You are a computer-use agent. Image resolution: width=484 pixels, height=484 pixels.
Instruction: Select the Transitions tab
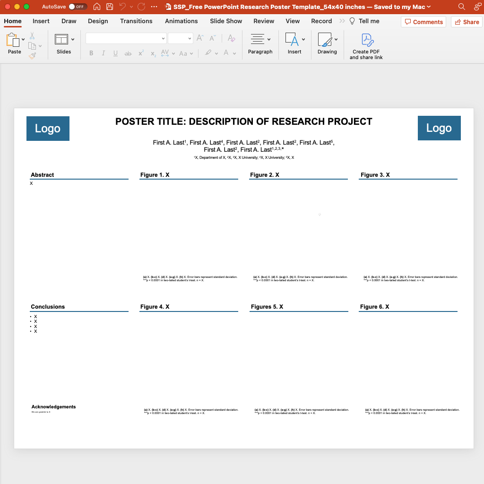click(136, 21)
